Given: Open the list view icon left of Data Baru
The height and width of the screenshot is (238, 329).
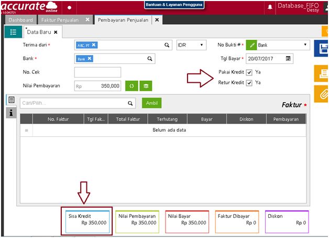Looking at the screenshot, I should (13, 32).
